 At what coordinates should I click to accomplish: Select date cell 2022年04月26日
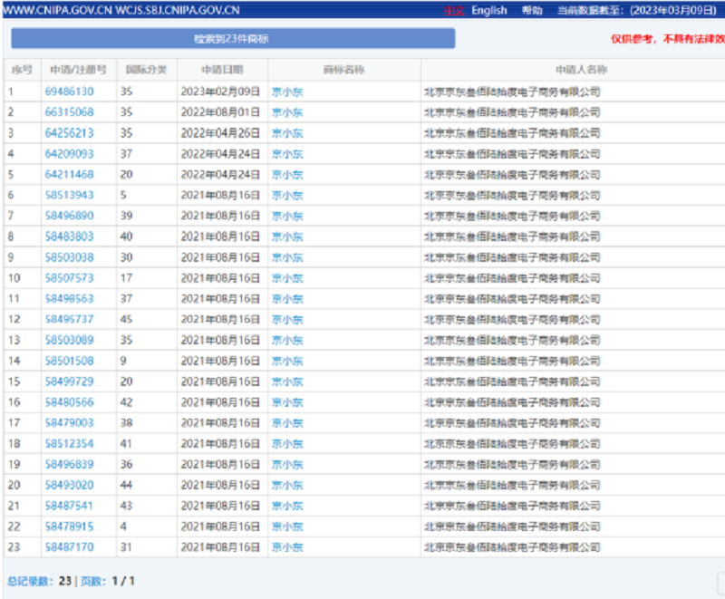click(220, 133)
